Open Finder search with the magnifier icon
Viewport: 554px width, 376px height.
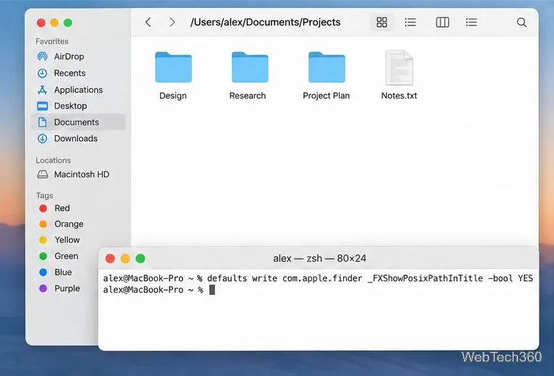tap(521, 22)
